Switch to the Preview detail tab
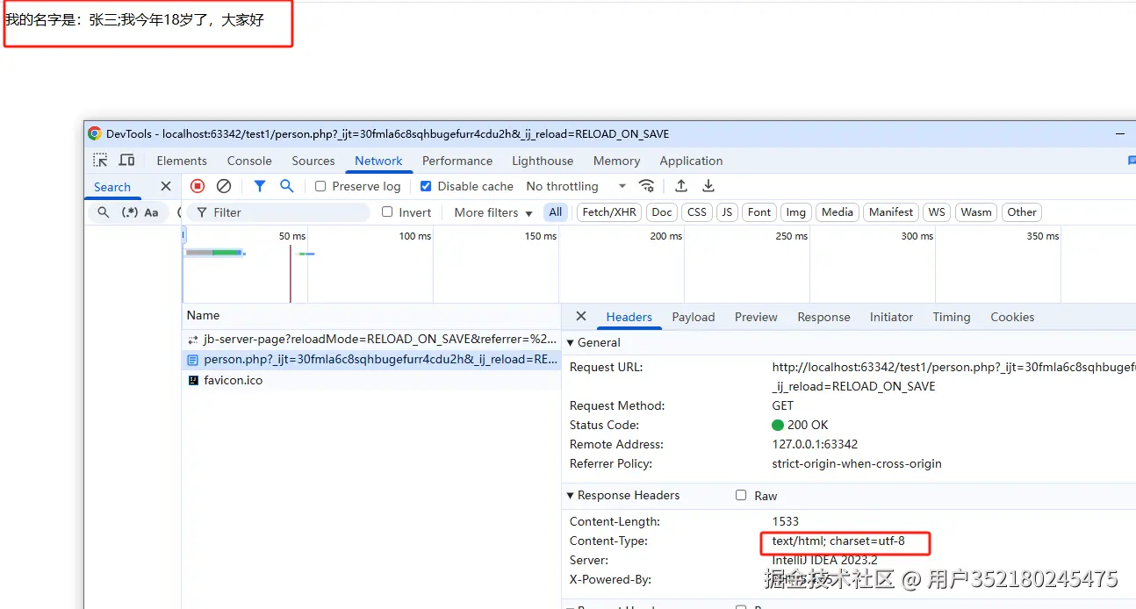The width and height of the screenshot is (1136, 609). tap(756, 317)
